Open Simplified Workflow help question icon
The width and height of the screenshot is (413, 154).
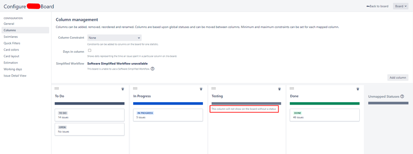coord(152,69)
